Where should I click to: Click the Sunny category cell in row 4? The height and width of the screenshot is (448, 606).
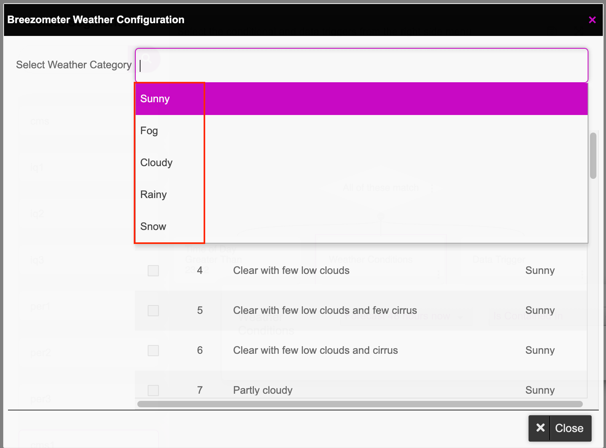[540, 271]
